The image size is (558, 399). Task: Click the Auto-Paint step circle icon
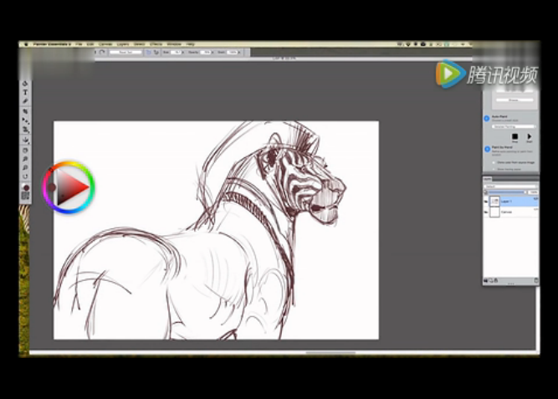[487, 118]
